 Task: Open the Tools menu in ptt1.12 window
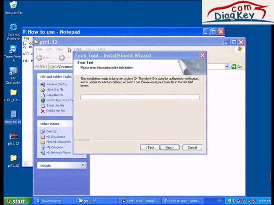click(x=90, y=49)
